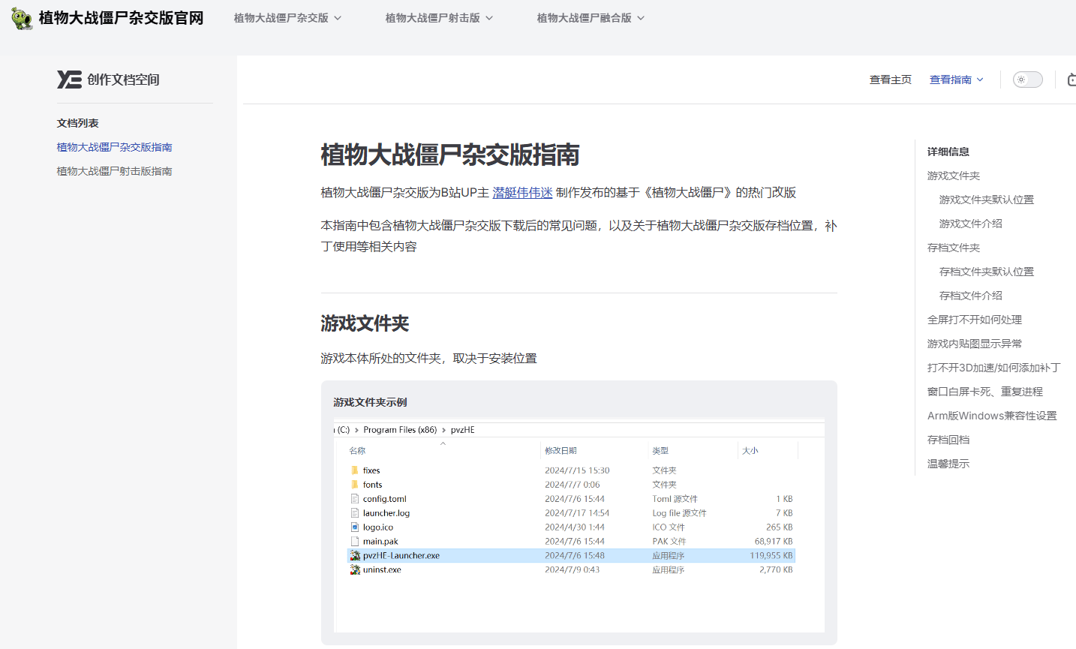Click the uninst.exe application icon
This screenshot has height=649, width=1076.
354,569
